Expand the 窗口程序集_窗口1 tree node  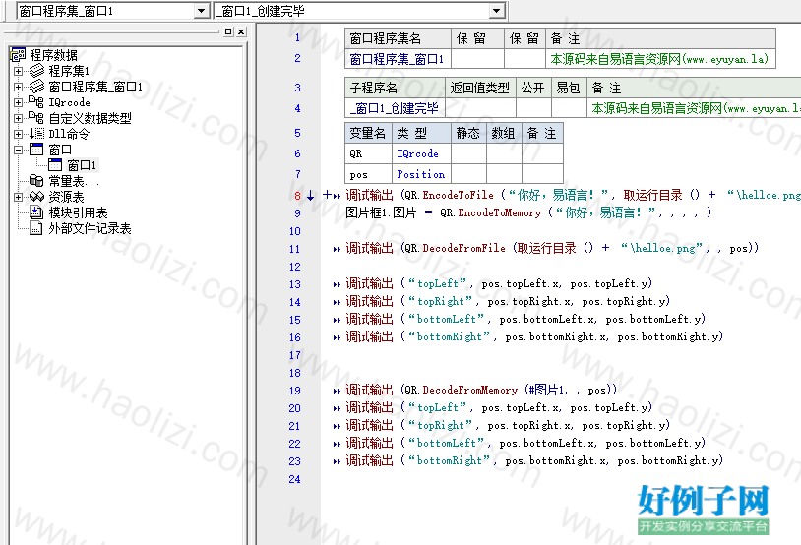click(19, 87)
